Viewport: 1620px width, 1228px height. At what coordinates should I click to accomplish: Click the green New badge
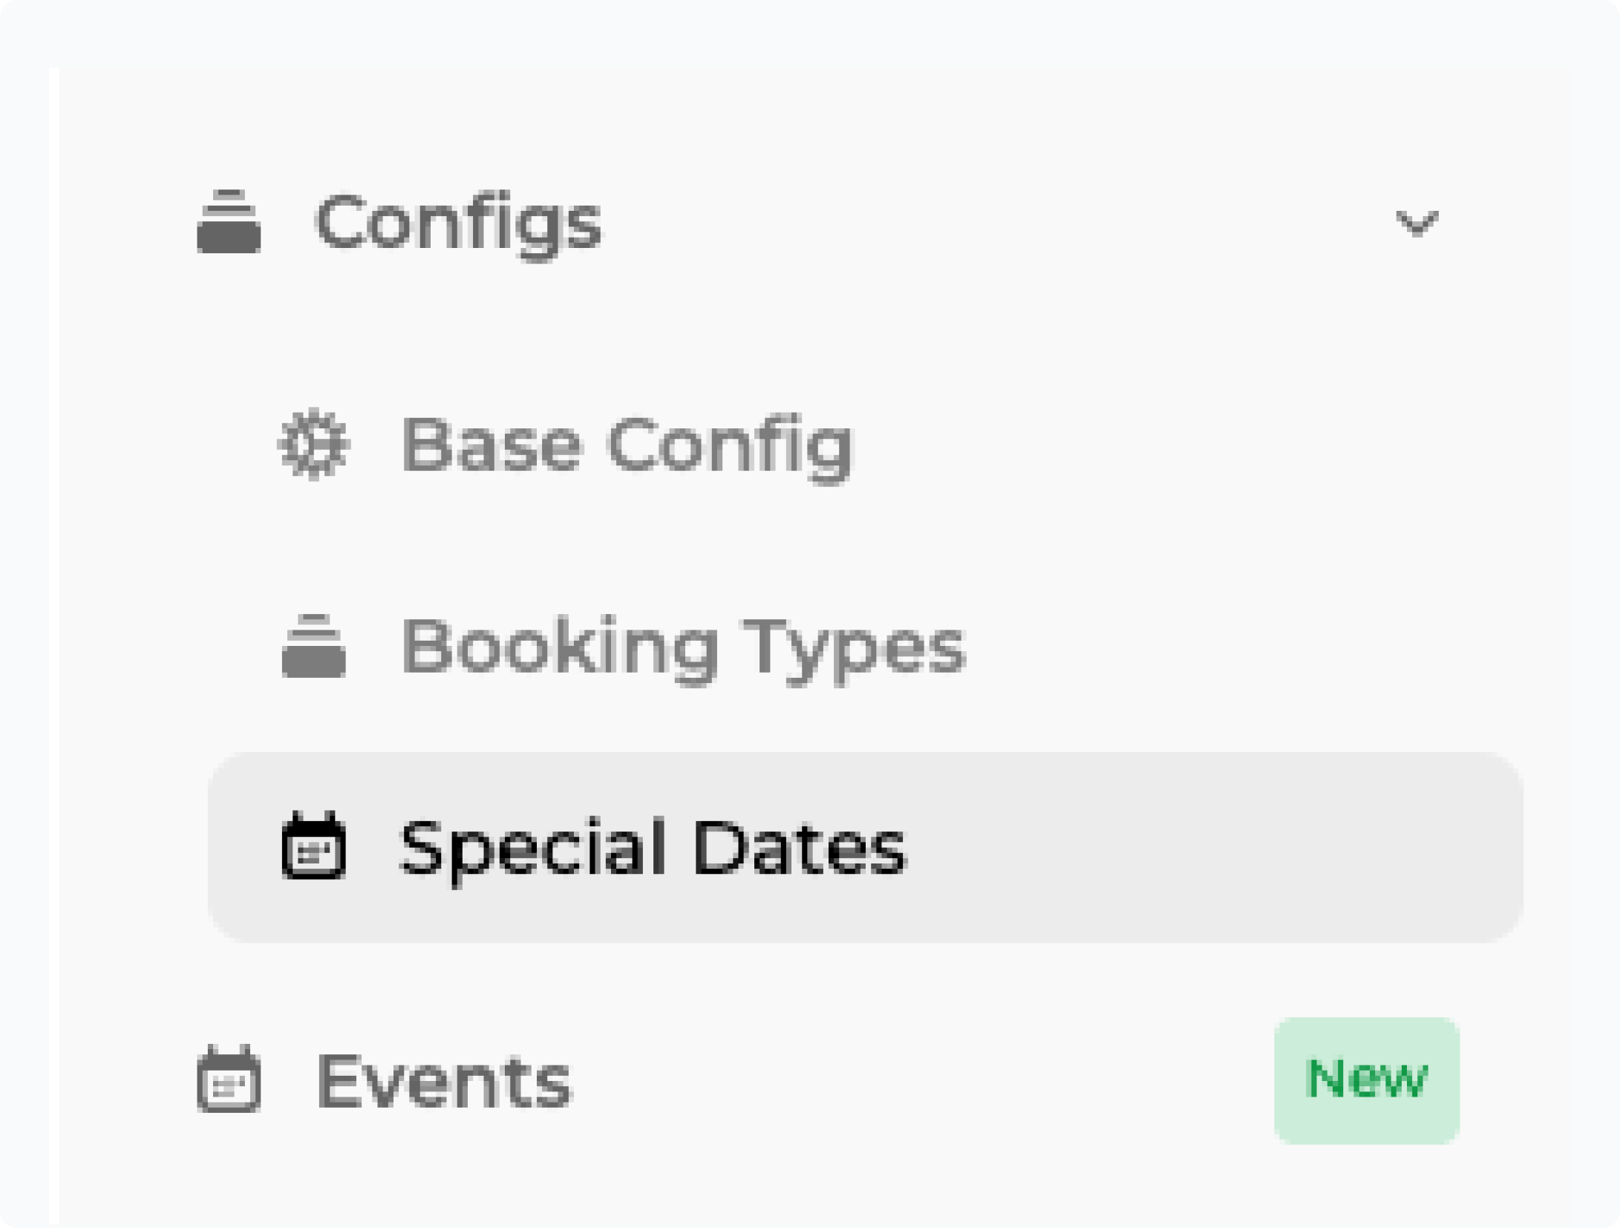tap(1366, 1080)
